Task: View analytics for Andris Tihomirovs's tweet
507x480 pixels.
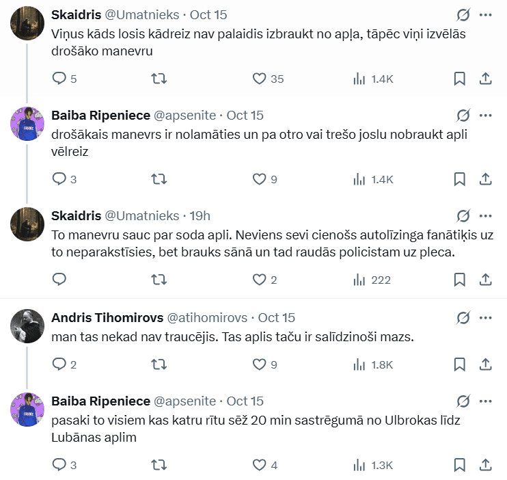Action: coord(359,364)
